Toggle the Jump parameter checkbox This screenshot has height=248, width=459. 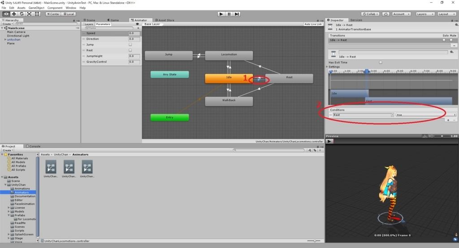(x=130, y=45)
